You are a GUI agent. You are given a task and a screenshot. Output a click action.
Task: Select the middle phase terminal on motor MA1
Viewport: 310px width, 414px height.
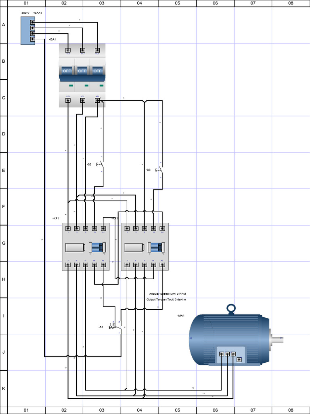point(227,354)
